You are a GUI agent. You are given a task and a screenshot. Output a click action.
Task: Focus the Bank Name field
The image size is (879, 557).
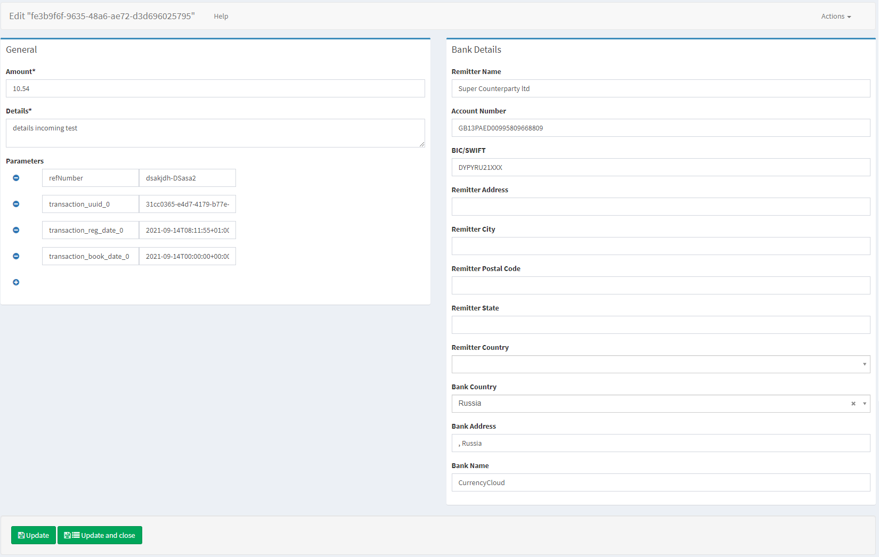tap(661, 482)
